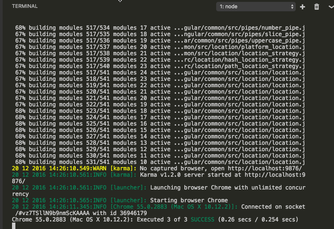Create a new terminal with plus icon
This screenshot has height=229, width=334.
[302, 7]
